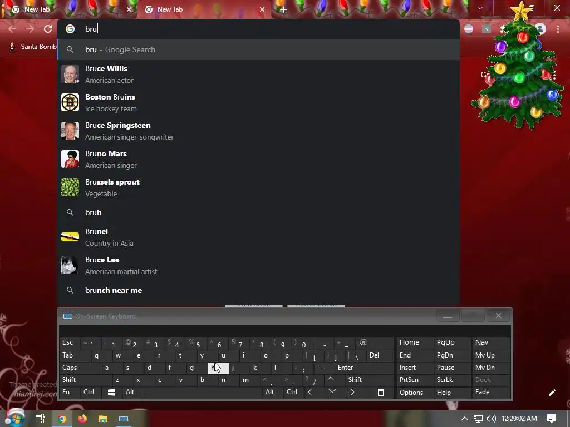Click the address bar with 'bru' text
570x427 pixels.
coord(258,29)
